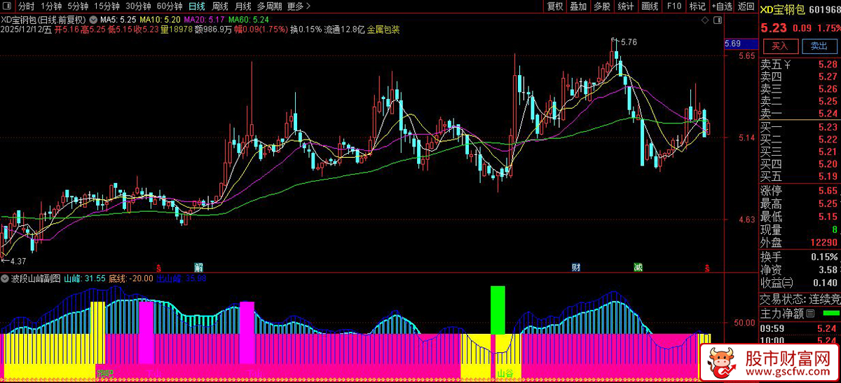
Task: Click the 解 event marker on chart
Action: tap(198, 267)
